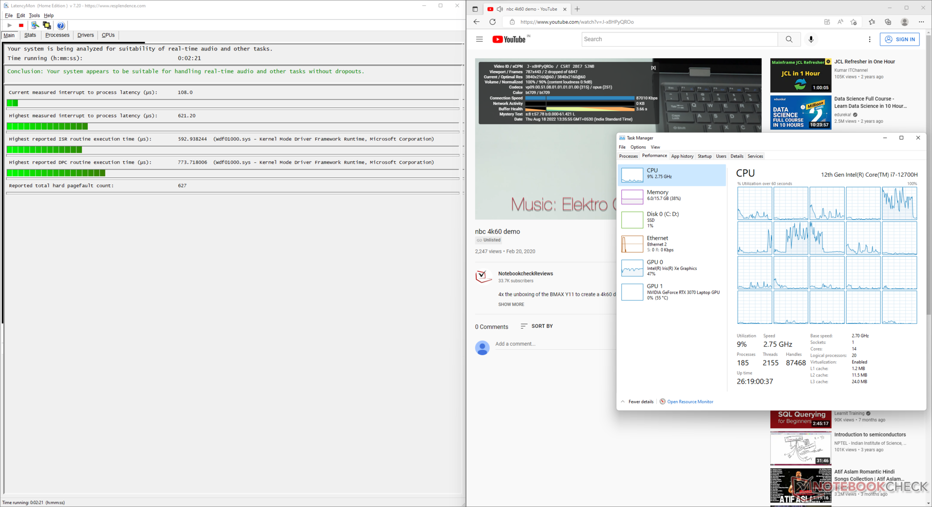Go to YouTube home via logo
The image size is (932, 507).
click(509, 39)
